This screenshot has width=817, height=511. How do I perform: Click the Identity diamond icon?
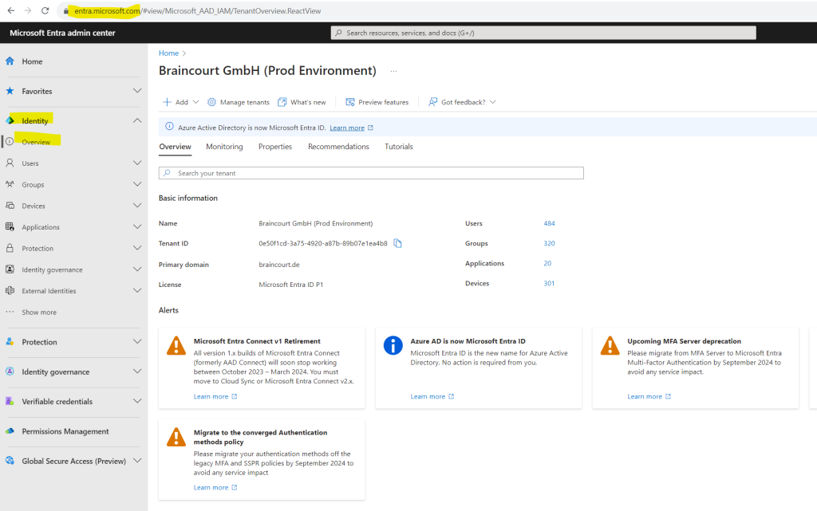pyautogui.click(x=10, y=120)
